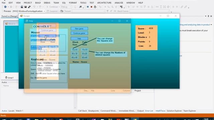This screenshot has width=214, height=120.
Task: Click the Align Tops layout icon
Action: click(145, 7)
